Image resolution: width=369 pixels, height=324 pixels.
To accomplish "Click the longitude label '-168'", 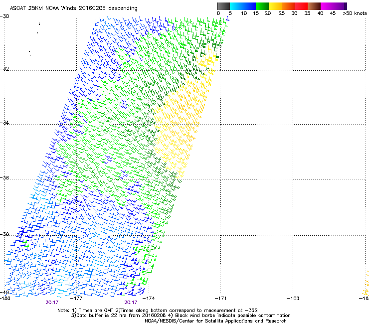I will point(293,299).
